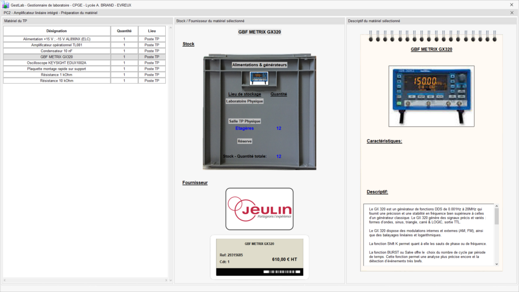Select Amplificateur opérationnel TL081 in the list
The height and width of the screenshot is (292, 519).
point(57,45)
